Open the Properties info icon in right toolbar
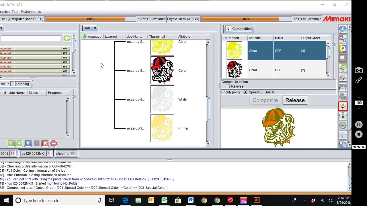This screenshot has height=206, width=367. [x=343, y=29]
